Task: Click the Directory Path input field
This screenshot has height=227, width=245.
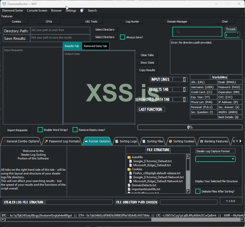Action: (x=60, y=30)
